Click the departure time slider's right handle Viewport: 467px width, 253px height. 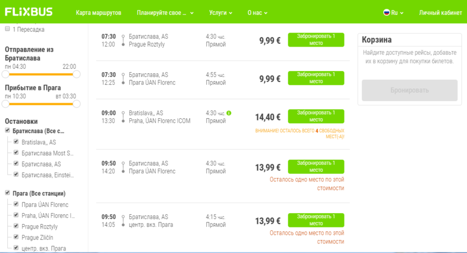click(76, 74)
